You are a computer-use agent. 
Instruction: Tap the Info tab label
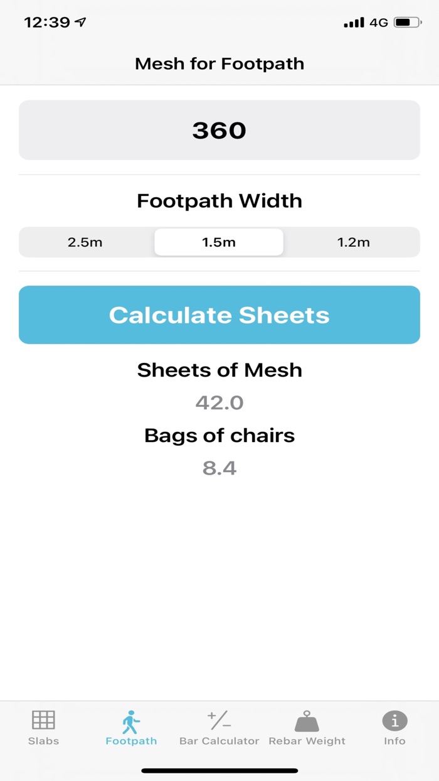coord(394,741)
